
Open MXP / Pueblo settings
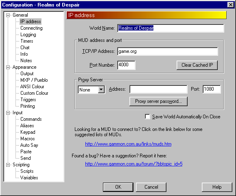34,80
